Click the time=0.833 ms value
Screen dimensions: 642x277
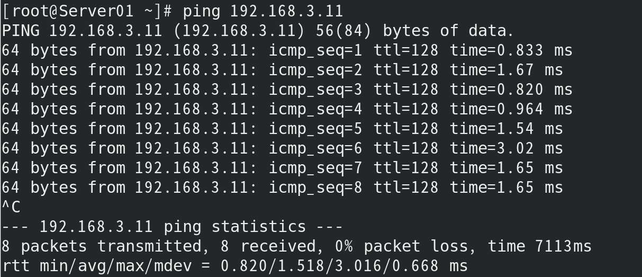pyautogui.click(x=511, y=50)
